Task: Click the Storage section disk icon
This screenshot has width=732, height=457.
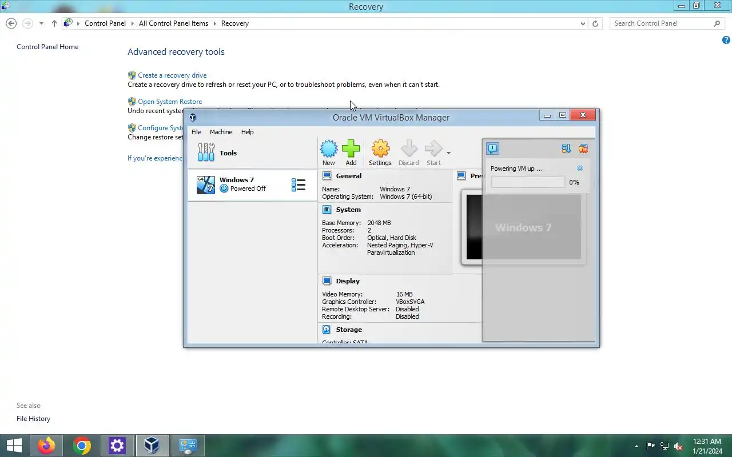Action: (327, 330)
